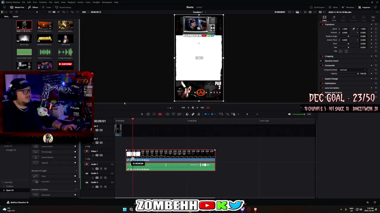Switch Inspector to File tab
Image resolution: width=380 pixels, height=213 pixels.
(x=373, y=19)
